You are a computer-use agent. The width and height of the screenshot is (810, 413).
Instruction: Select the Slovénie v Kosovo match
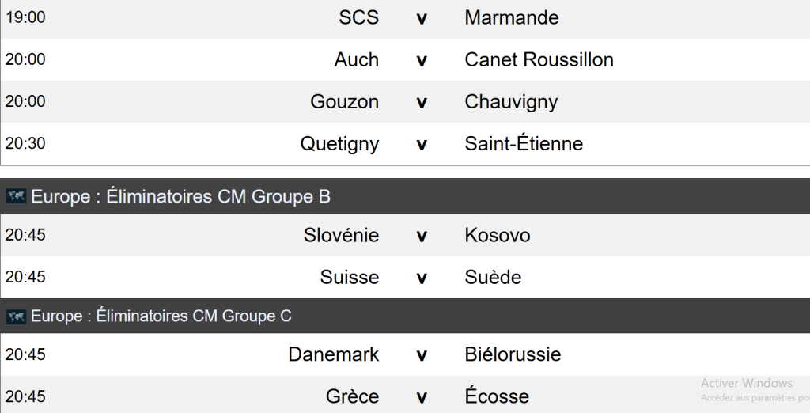421,236
